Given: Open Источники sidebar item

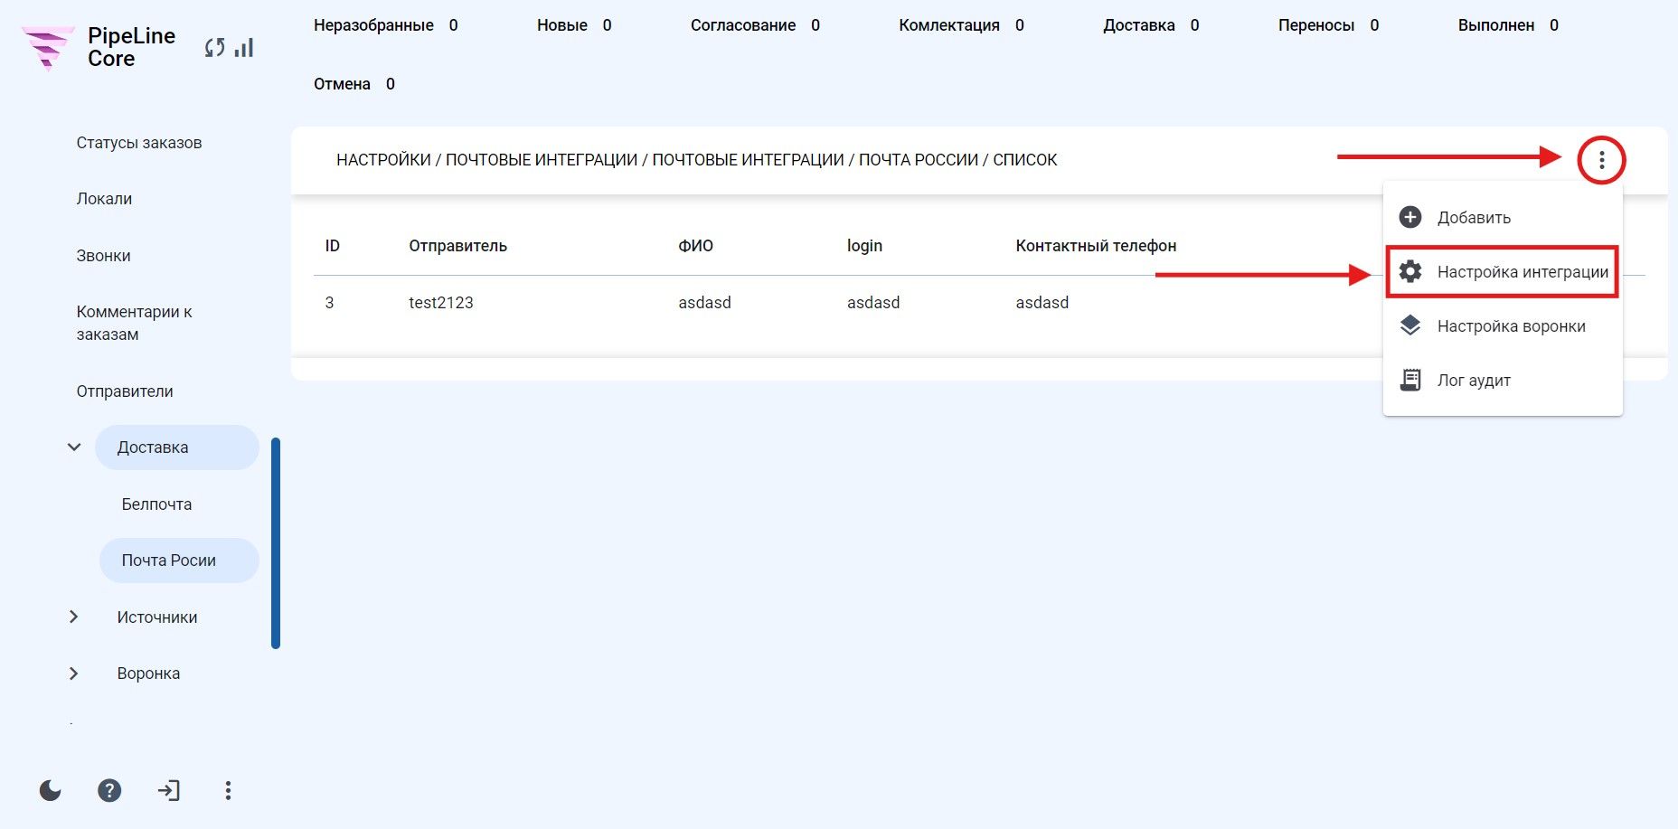Looking at the screenshot, I should coord(157,617).
